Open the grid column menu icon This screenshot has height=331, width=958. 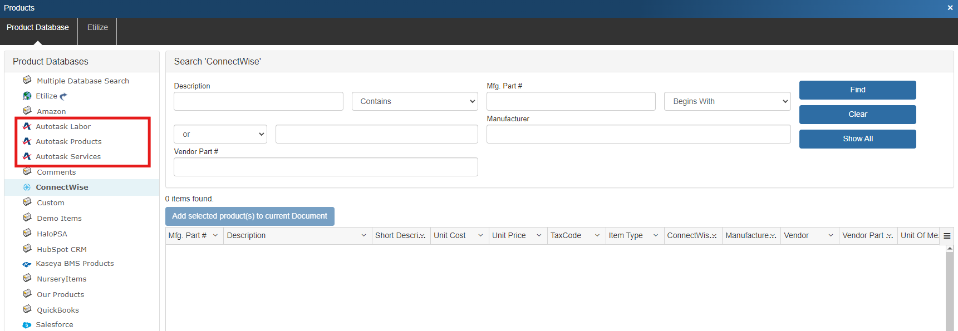point(947,236)
